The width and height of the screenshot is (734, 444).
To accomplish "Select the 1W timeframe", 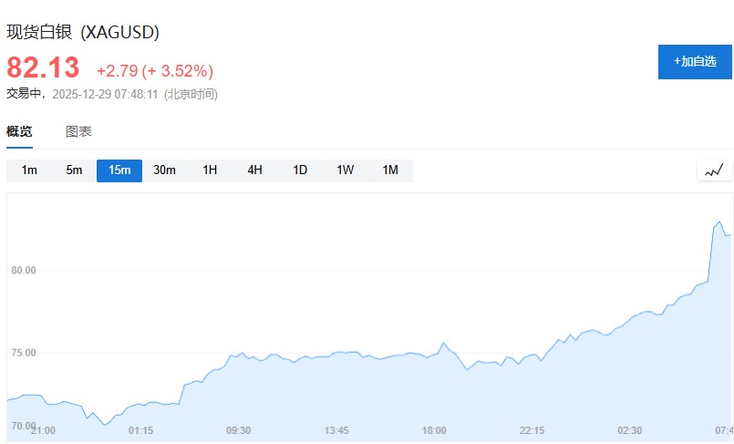I will 345,170.
